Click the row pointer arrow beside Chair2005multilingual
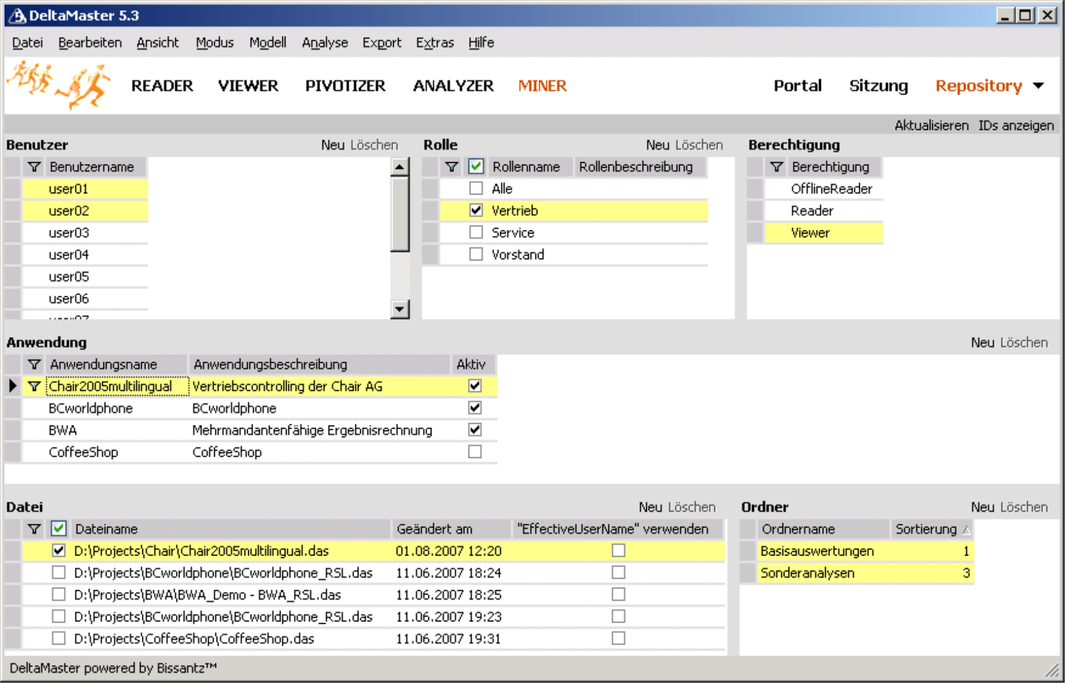Screen dimensions: 1065x683 [13, 386]
